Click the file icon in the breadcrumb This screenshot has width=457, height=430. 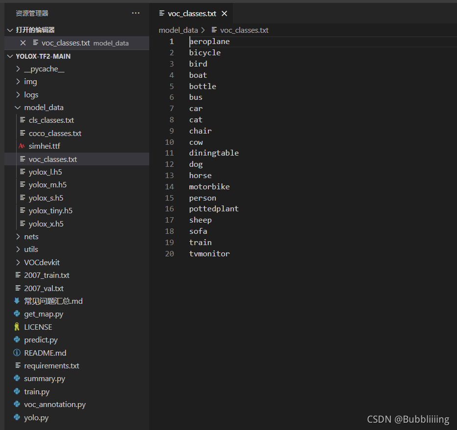214,30
